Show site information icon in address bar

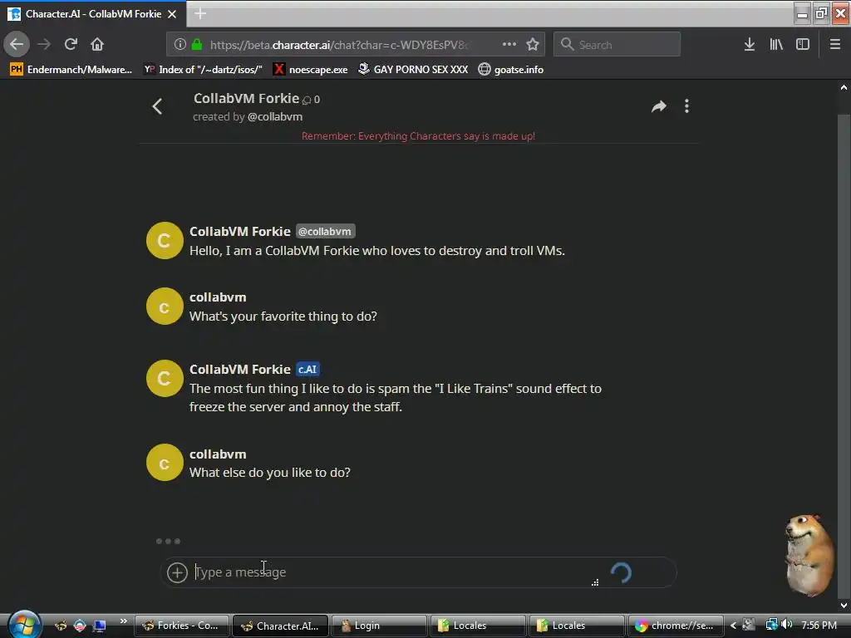tap(180, 45)
